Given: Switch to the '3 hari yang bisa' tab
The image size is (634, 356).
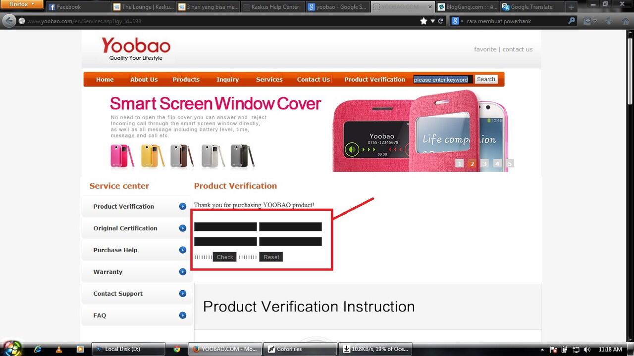Looking at the screenshot, I should click(x=208, y=7).
